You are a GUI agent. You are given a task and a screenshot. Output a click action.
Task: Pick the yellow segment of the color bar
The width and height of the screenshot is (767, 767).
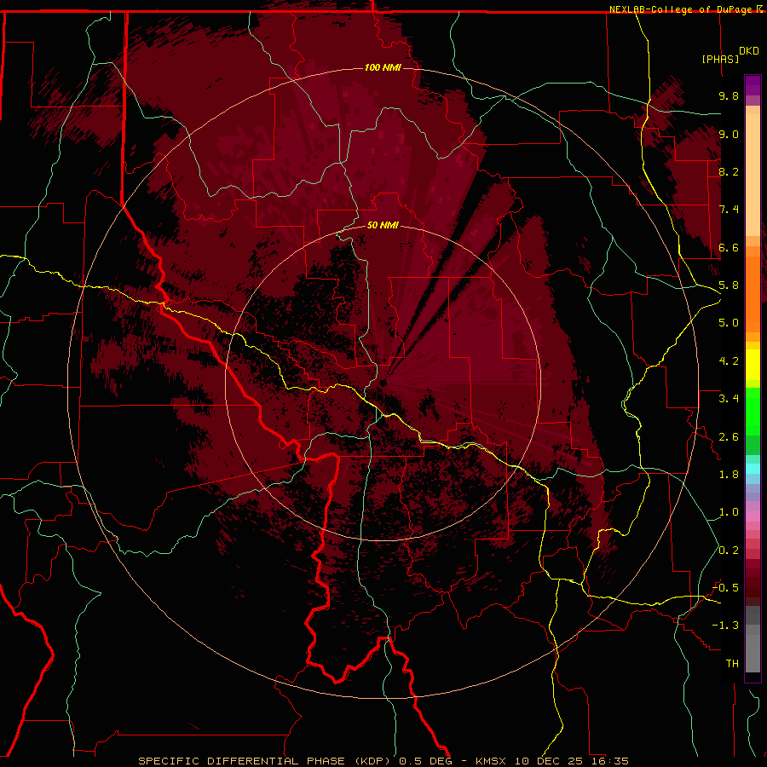(753, 365)
